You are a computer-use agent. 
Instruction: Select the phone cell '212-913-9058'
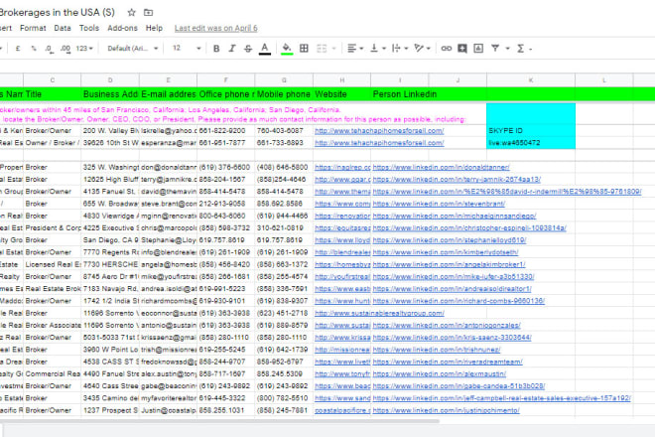click(226, 204)
